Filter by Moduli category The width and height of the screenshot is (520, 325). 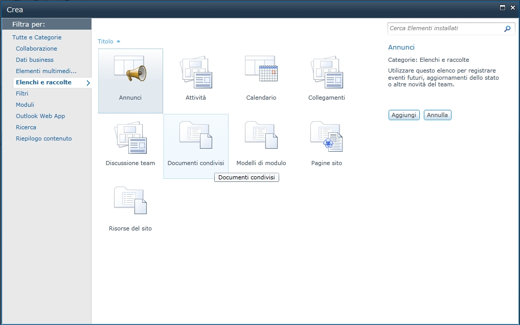(x=25, y=105)
